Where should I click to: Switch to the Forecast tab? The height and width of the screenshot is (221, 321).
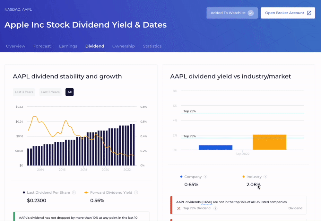click(42, 46)
